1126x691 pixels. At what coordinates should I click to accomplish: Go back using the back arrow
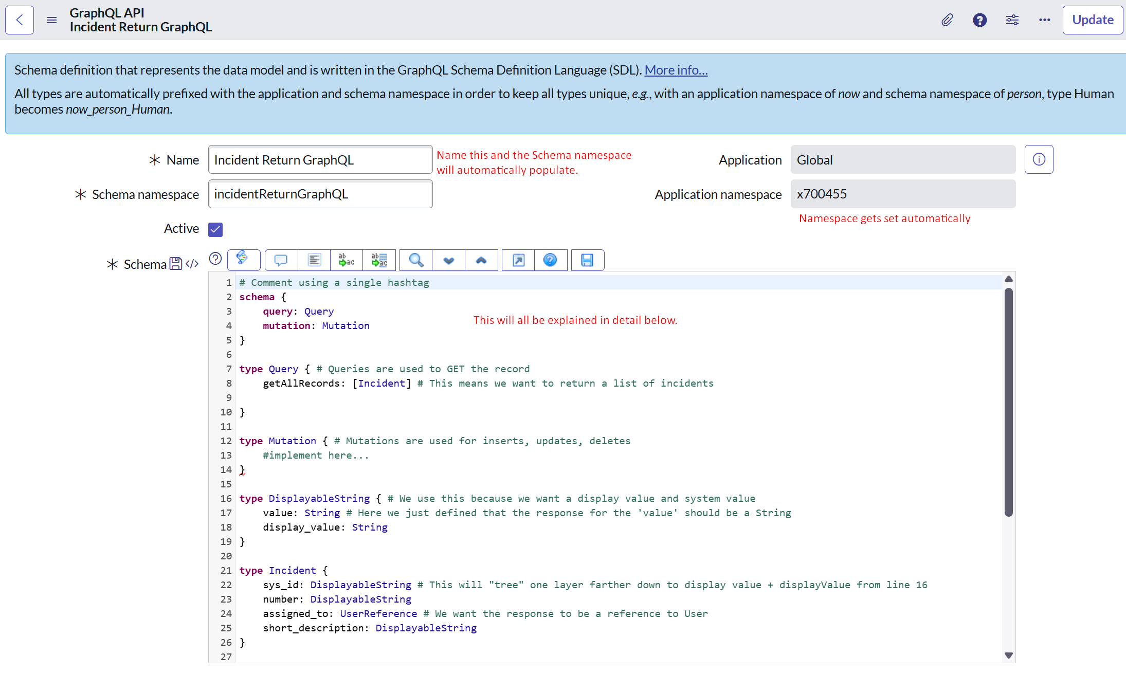coord(20,20)
